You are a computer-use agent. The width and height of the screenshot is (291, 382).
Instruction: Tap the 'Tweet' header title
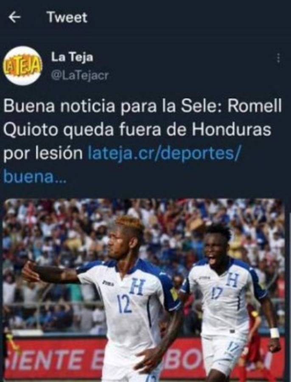[x=67, y=17]
